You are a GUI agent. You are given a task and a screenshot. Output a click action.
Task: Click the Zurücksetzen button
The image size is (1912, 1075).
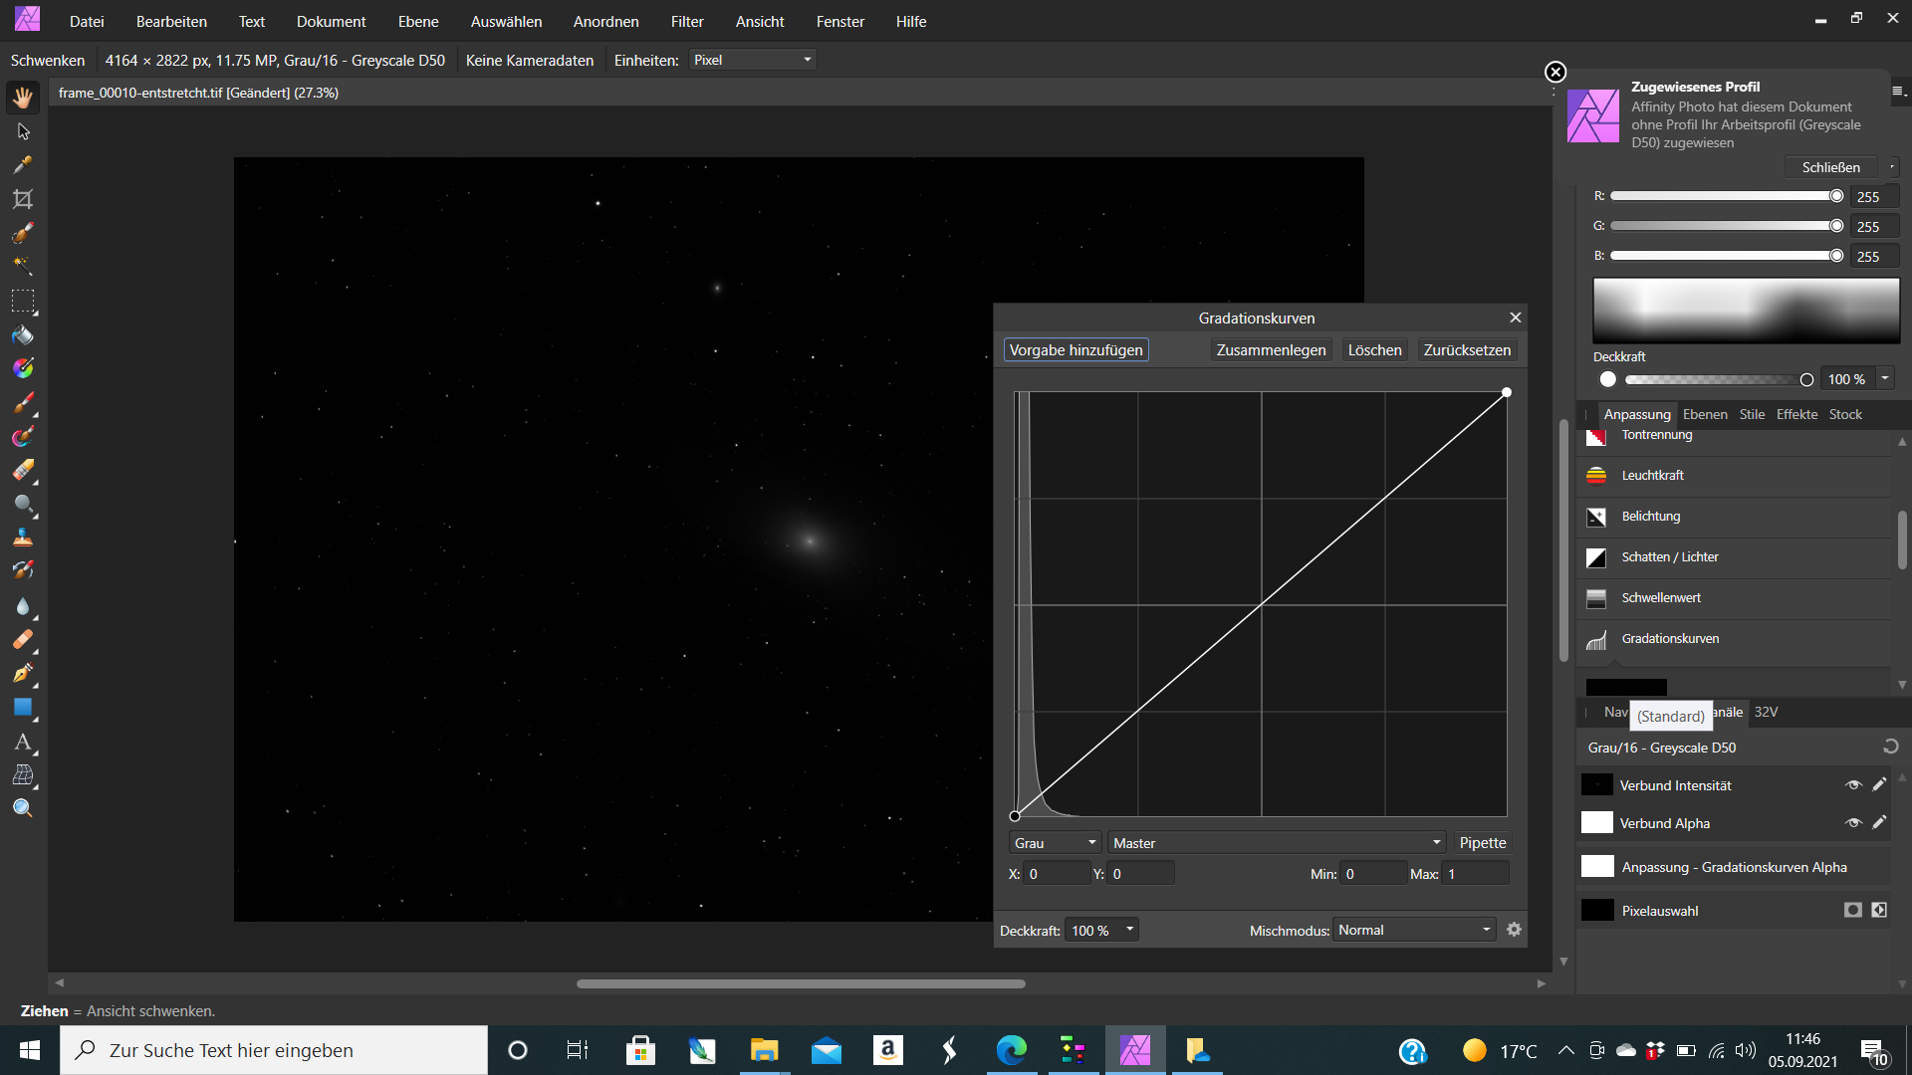point(1467,350)
